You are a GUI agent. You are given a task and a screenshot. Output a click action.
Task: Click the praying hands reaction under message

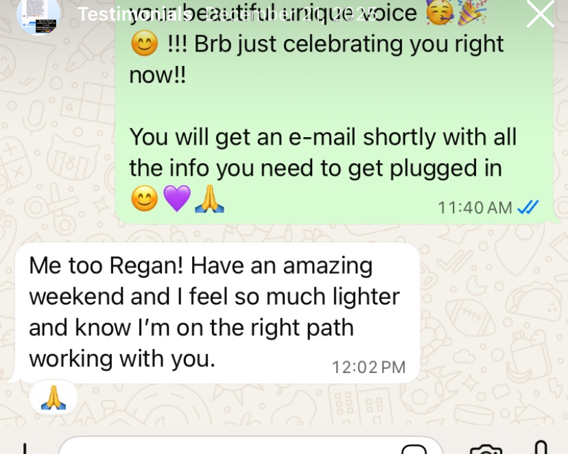pos(54,397)
